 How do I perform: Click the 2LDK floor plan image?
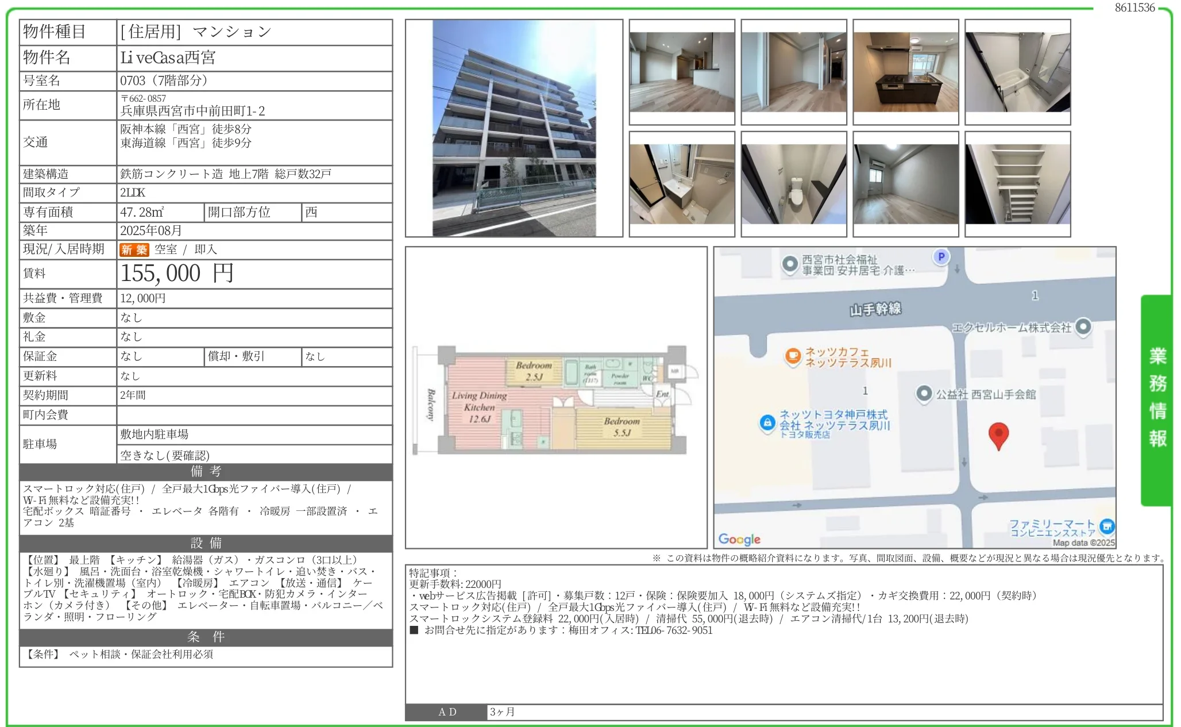[555, 399]
